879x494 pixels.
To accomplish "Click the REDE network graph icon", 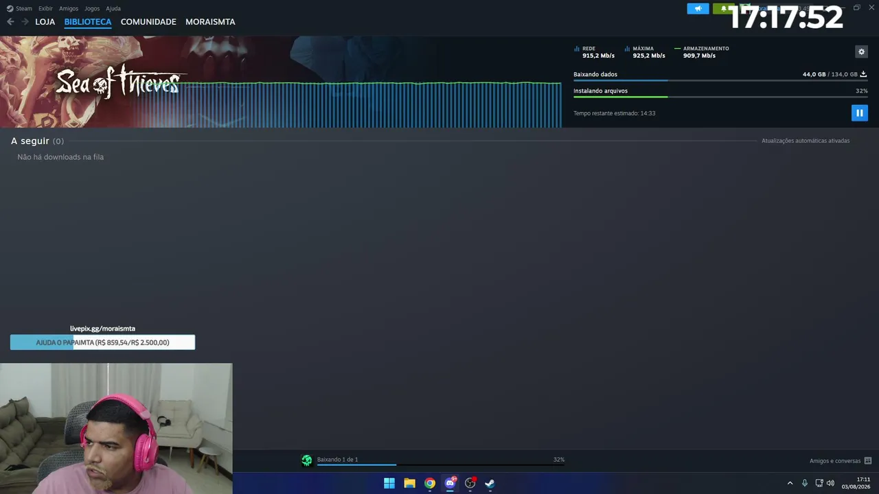I will tap(577, 49).
